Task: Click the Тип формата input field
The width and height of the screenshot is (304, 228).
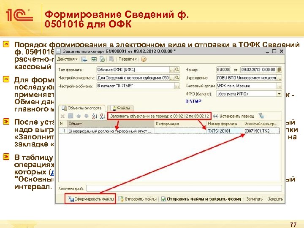Action: tap(133, 70)
